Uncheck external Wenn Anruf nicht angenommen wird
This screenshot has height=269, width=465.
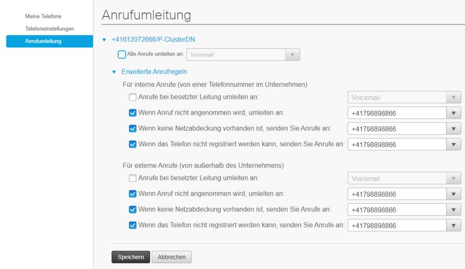point(133,194)
